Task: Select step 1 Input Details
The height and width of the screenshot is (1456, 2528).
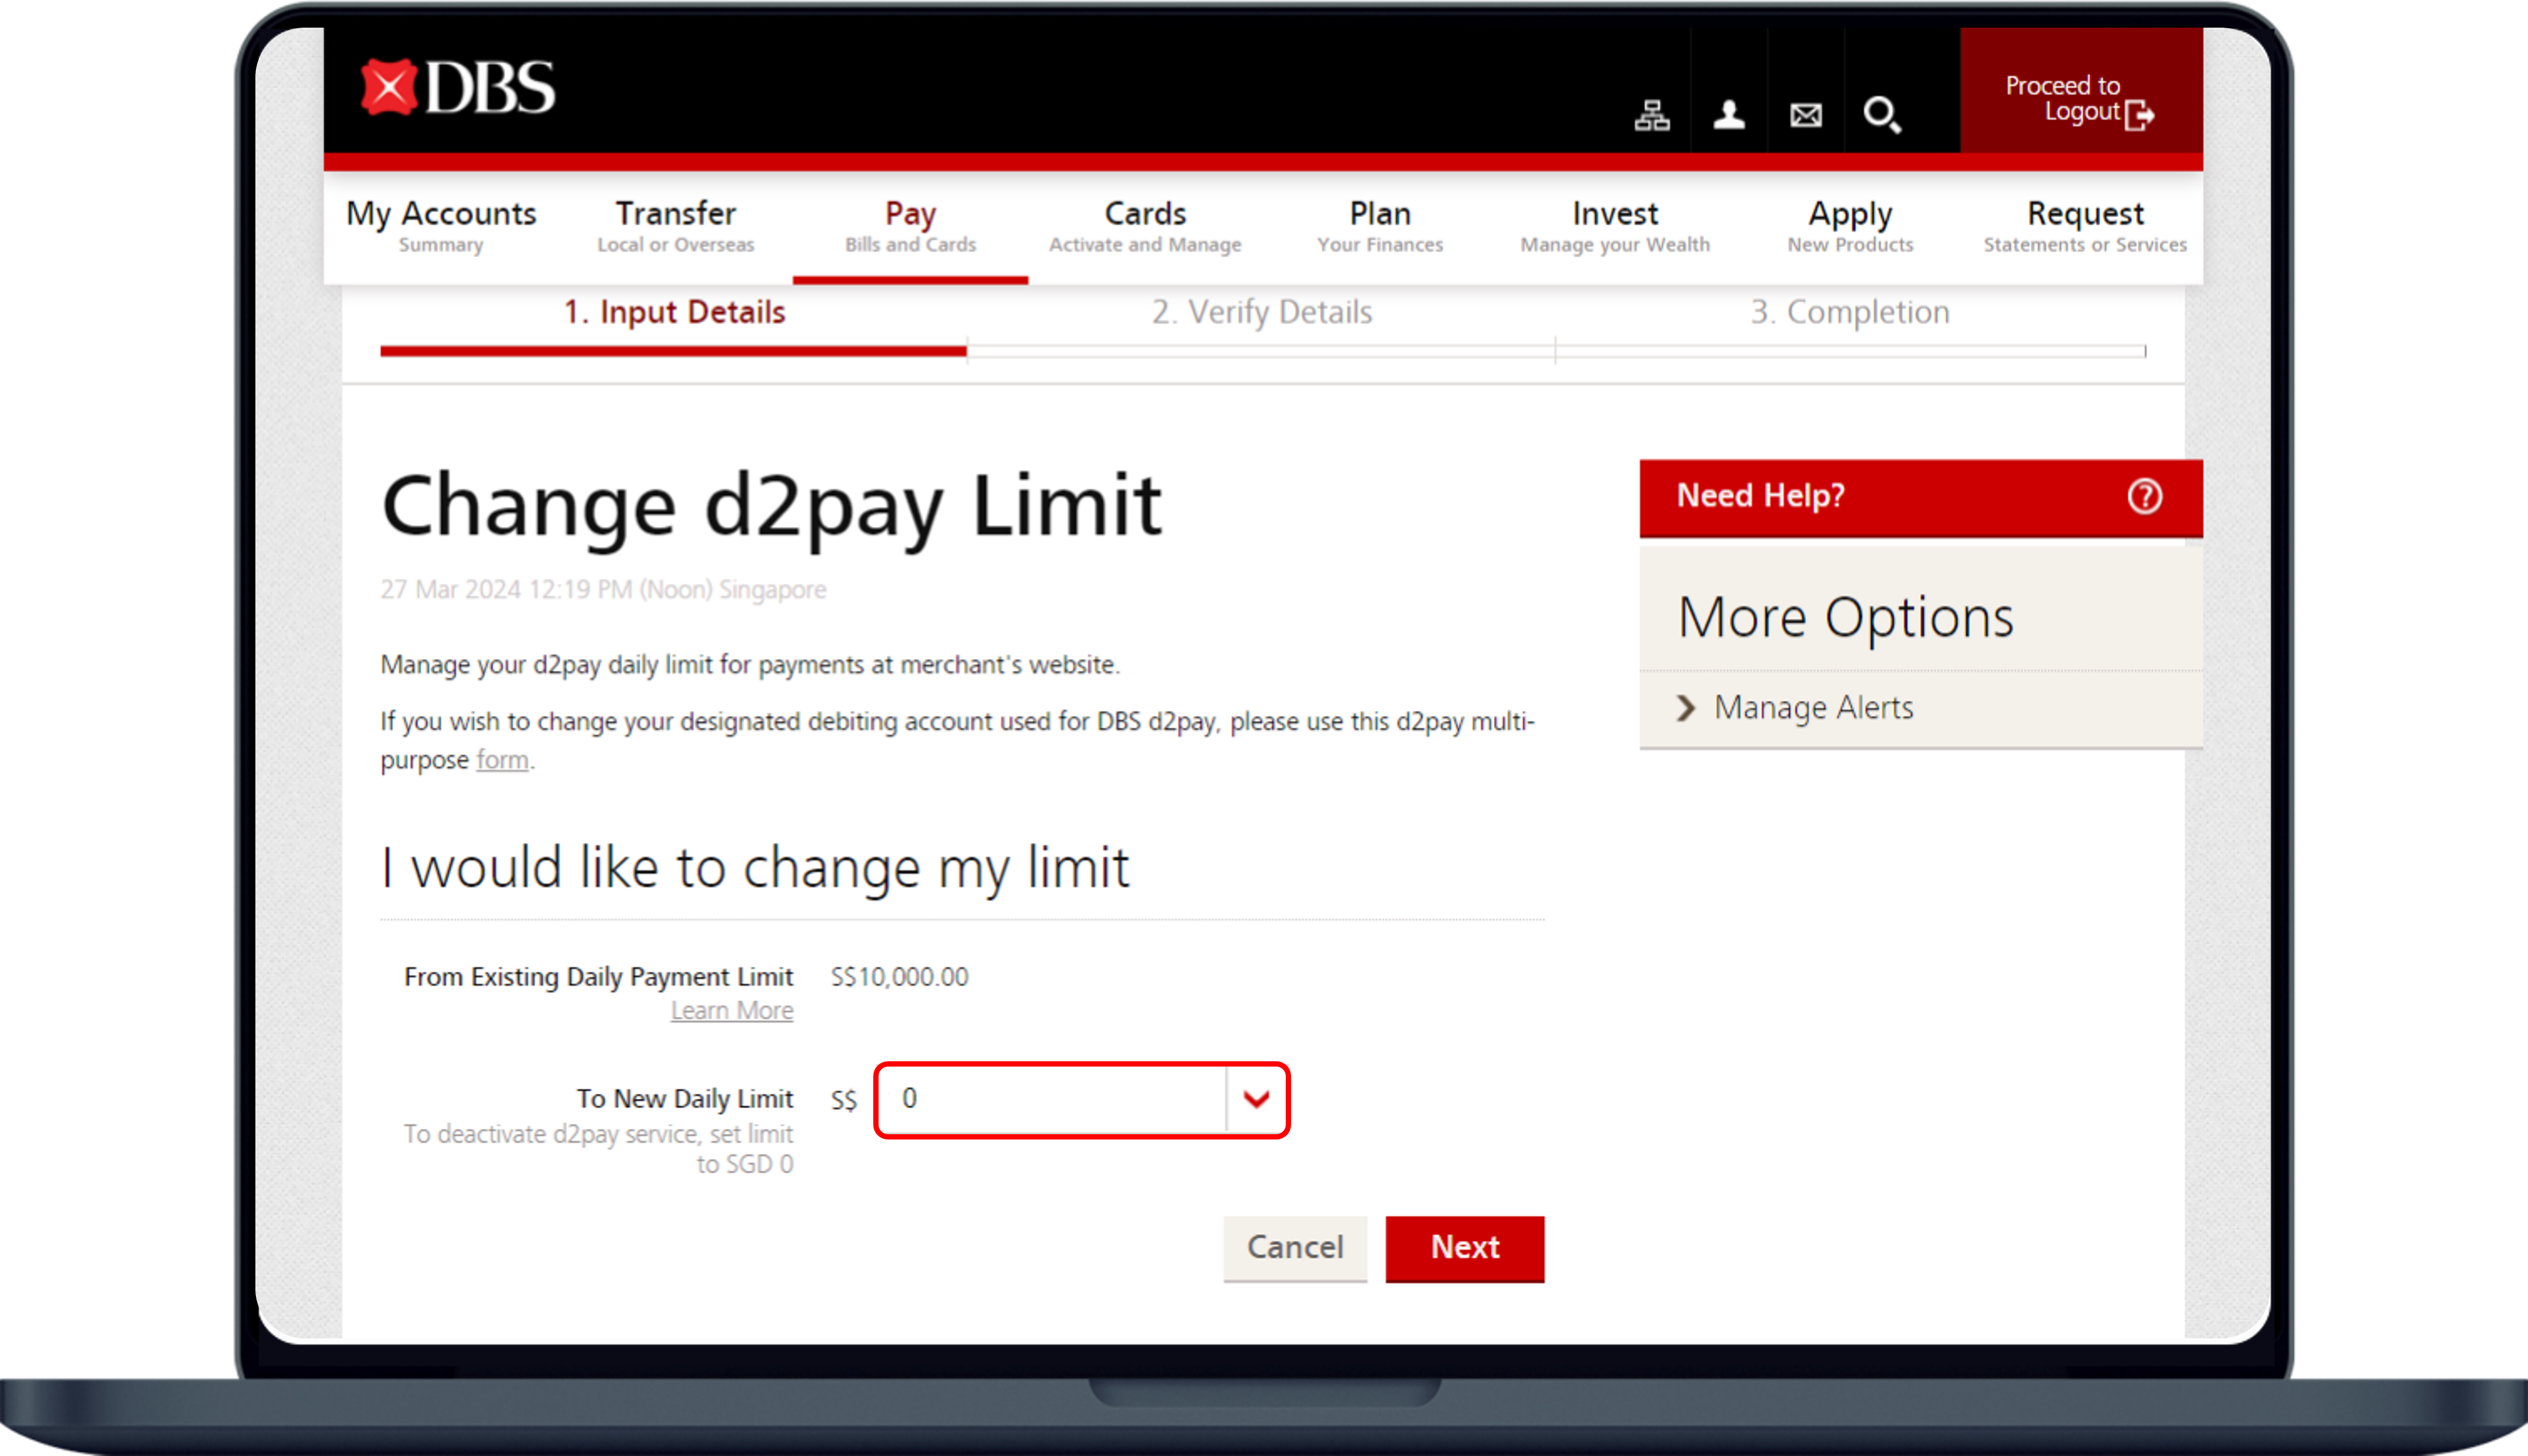Action: 674,312
